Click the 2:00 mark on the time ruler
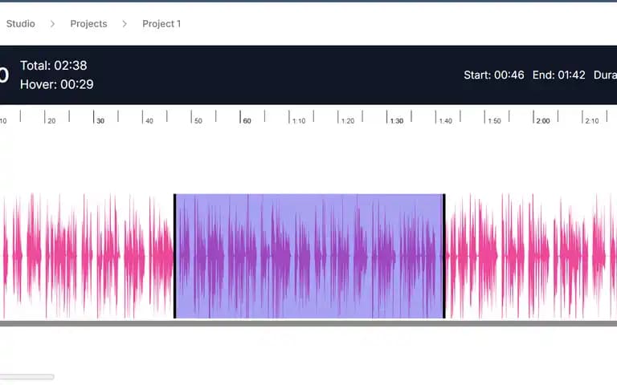 (x=542, y=121)
